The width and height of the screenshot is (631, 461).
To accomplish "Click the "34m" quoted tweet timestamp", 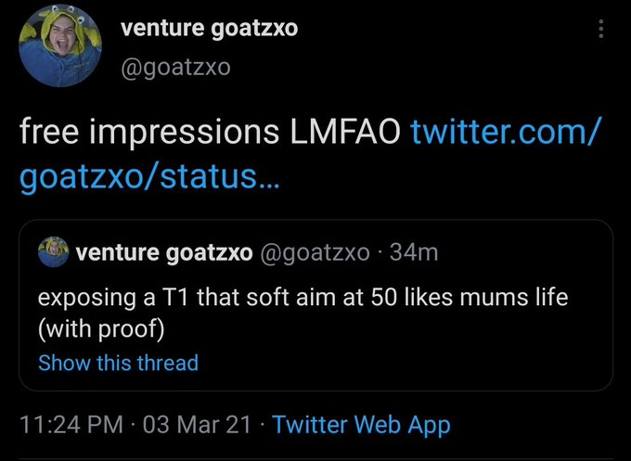I will pyautogui.click(x=415, y=251).
